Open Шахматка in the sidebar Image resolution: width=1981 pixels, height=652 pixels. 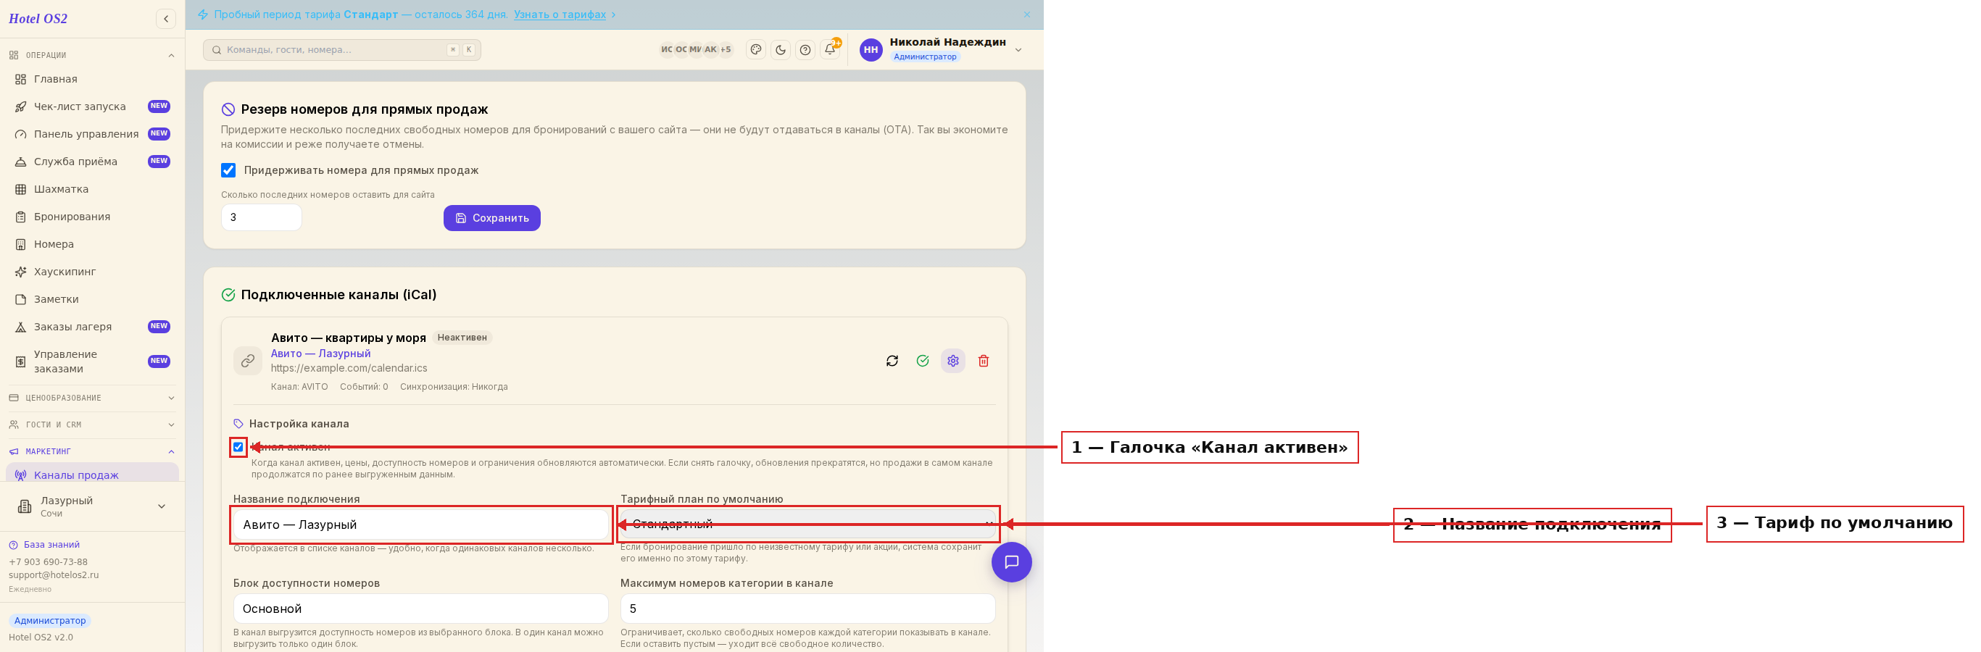pos(92,189)
